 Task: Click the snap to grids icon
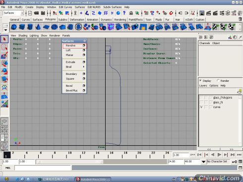click(x=146, y=13)
